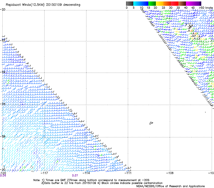The image size is (214, 188).
Task: Click the purple 'D:37' pass time label
Action: tap(75, 176)
